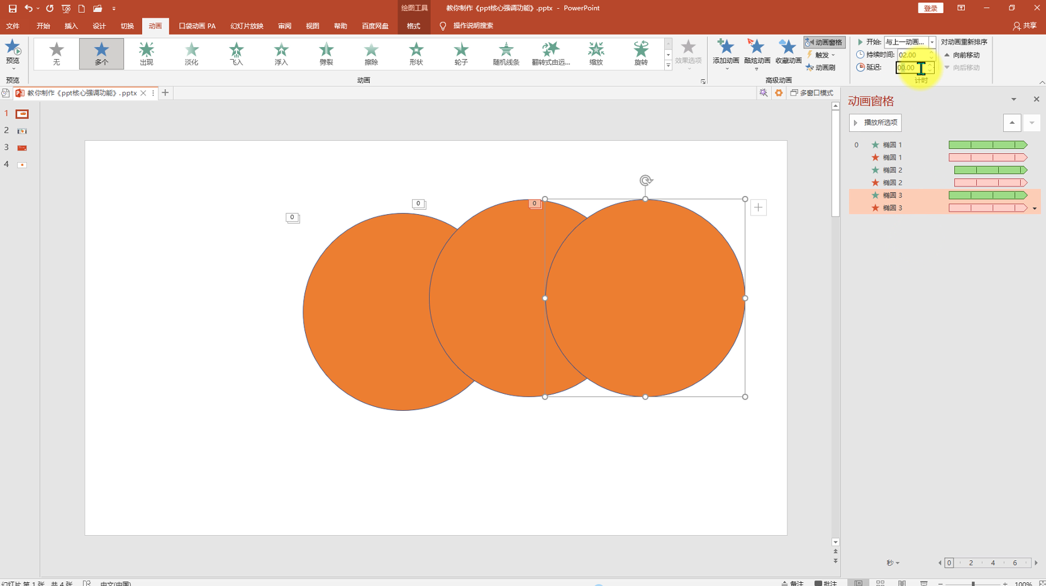
Task: Open the Cool Animation (酷炫动画) icon
Action: click(x=757, y=46)
